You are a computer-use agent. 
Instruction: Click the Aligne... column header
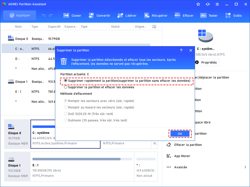140,27
